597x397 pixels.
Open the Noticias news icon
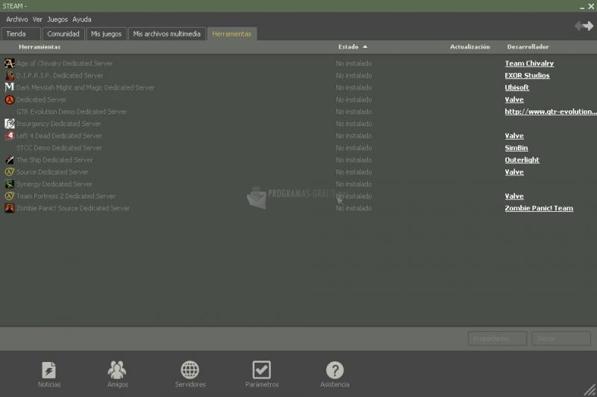point(49,370)
